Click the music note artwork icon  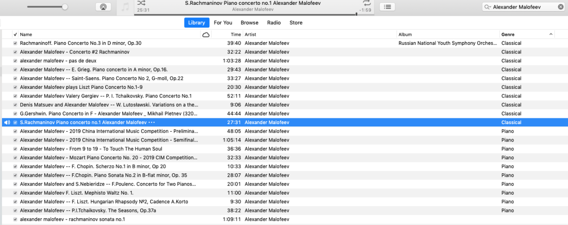point(125,7)
